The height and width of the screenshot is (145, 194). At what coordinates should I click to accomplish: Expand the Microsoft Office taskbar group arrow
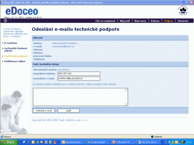[135, 142]
